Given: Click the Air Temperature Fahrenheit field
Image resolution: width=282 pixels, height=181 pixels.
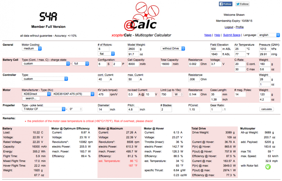Looking at the screenshot, I should [x=240, y=54].
